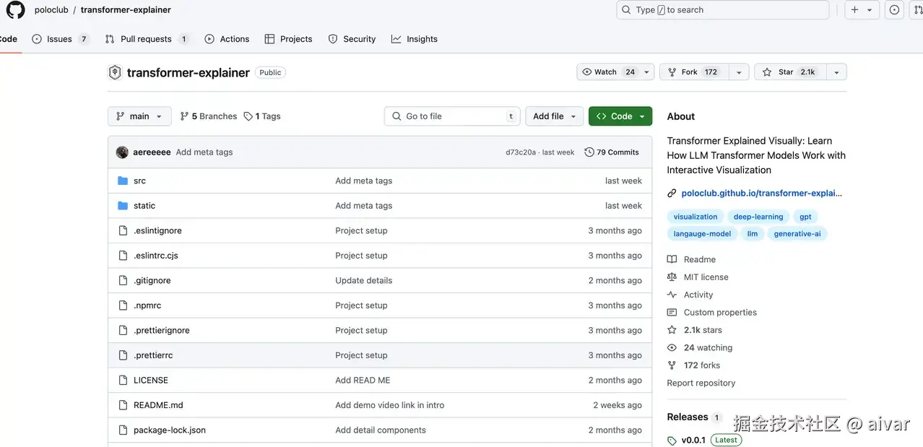The image size is (923, 447).
Task: Open the green Code dropdown
Action: 620,116
